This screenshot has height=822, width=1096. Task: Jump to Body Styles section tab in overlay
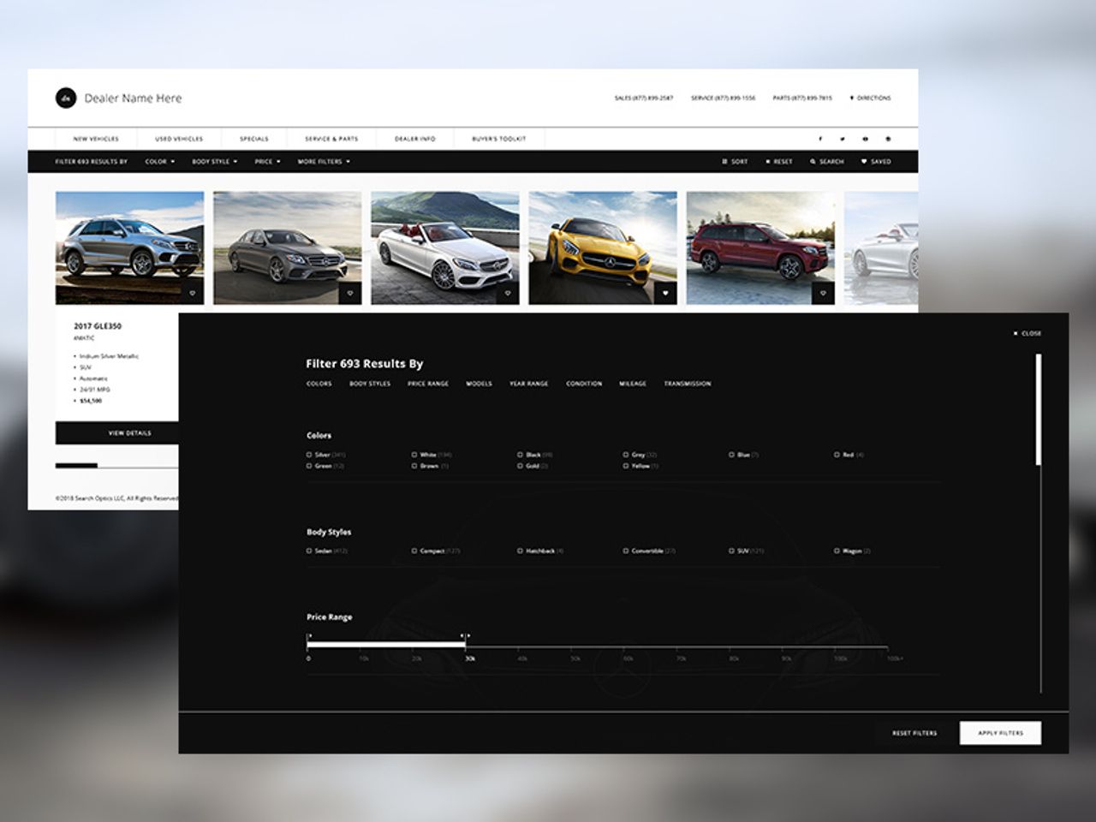coord(370,384)
